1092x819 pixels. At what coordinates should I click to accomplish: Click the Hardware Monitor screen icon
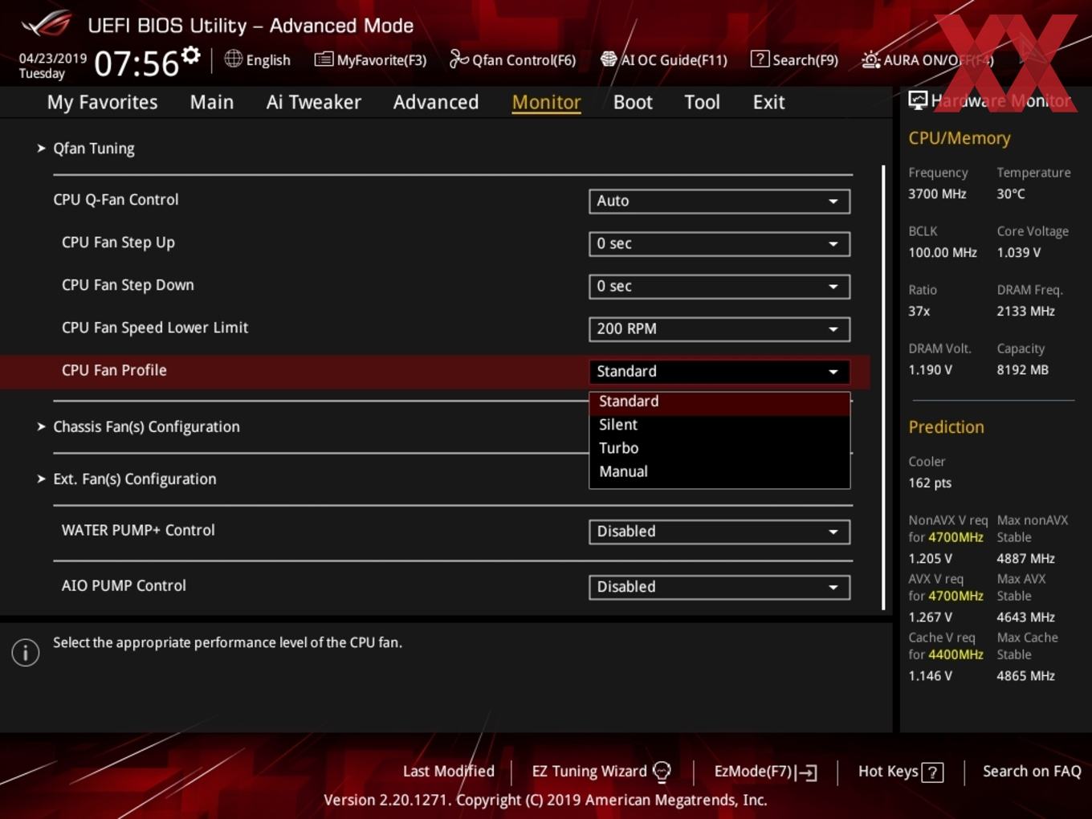[x=918, y=100]
